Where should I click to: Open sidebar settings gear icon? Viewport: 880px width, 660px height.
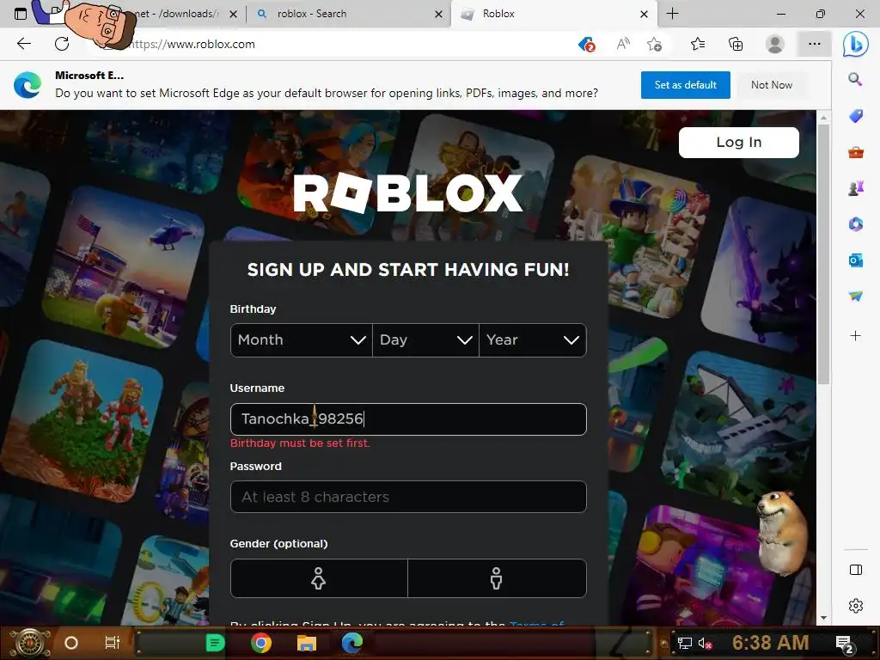click(x=855, y=606)
